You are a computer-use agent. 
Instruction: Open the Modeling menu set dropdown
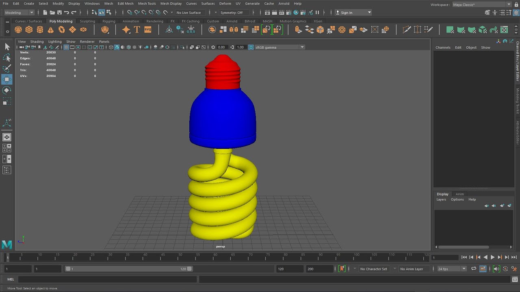(x=19, y=13)
